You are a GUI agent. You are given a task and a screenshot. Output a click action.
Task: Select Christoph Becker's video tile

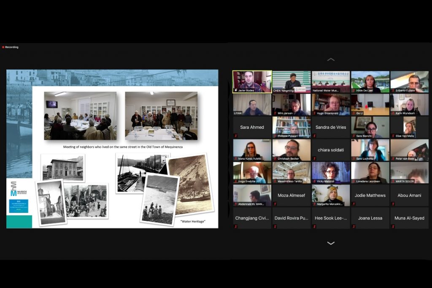point(291,150)
